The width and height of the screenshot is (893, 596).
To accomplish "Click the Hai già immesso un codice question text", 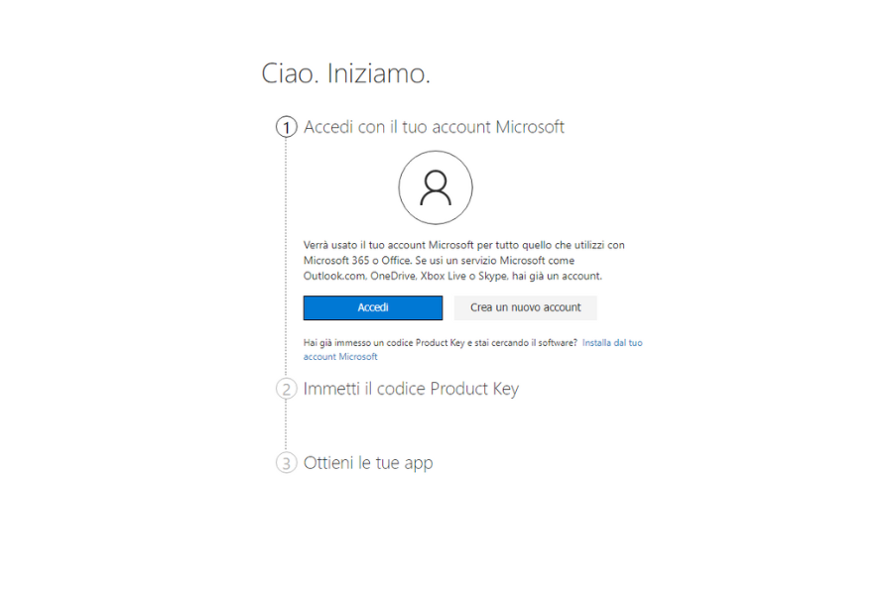I will click(440, 343).
